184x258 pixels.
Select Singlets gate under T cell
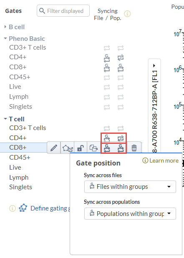click(20, 187)
